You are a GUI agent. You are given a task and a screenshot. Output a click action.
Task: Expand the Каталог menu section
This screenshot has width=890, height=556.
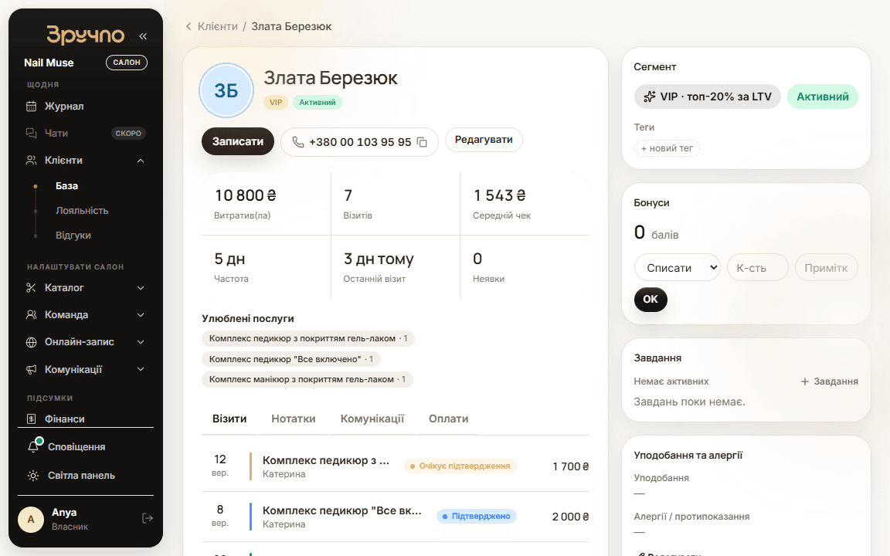tap(141, 287)
